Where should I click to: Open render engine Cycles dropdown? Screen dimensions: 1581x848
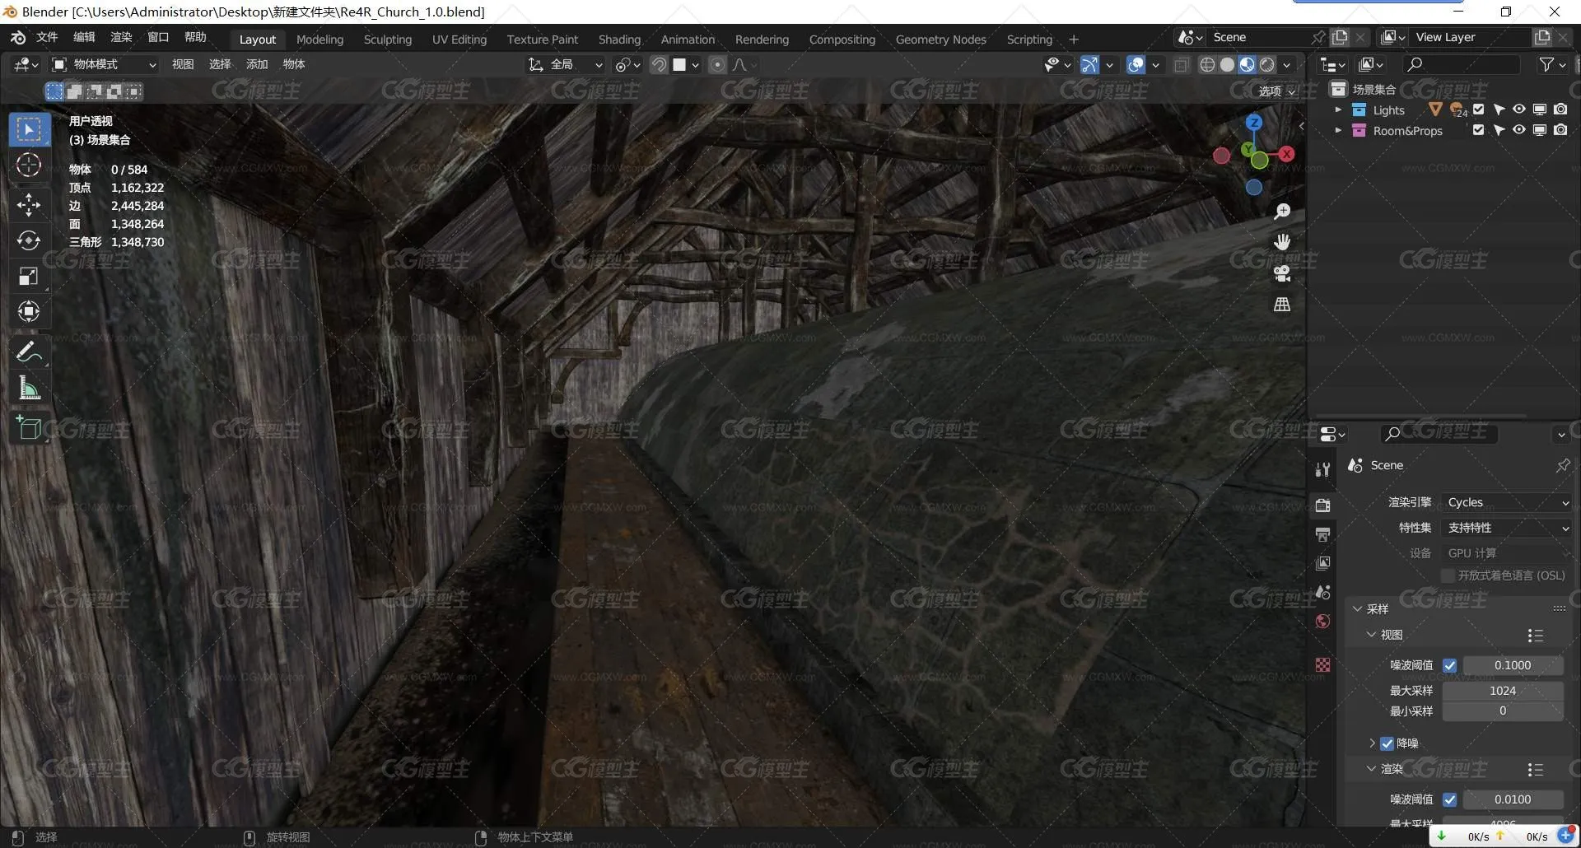coord(1507,502)
